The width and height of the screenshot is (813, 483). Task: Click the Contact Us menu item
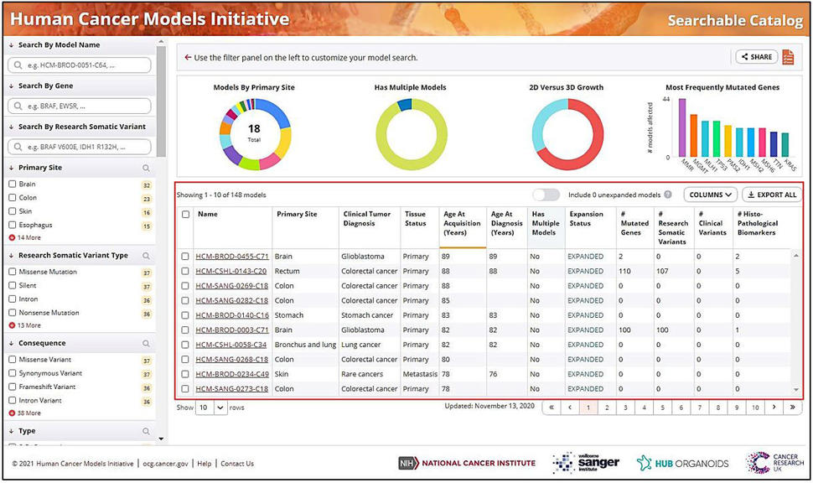[x=238, y=463]
